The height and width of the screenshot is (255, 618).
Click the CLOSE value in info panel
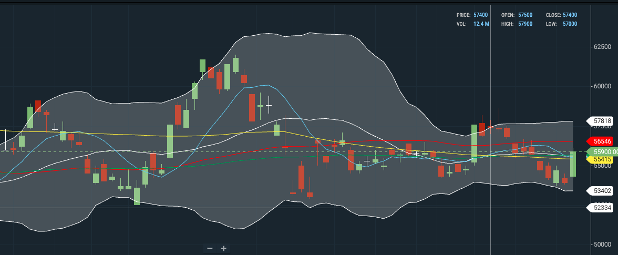[570, 15]
